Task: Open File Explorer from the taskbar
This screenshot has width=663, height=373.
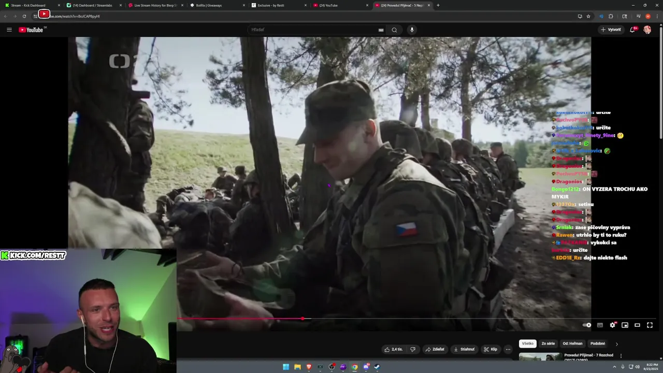Action: [297, 367]
